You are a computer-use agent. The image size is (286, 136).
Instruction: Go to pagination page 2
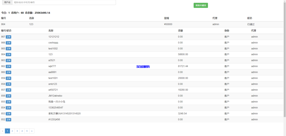12,131
